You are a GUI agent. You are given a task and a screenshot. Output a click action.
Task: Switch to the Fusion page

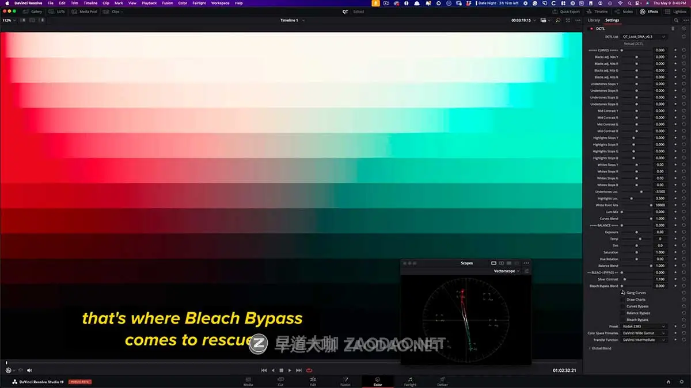point(345,381)
